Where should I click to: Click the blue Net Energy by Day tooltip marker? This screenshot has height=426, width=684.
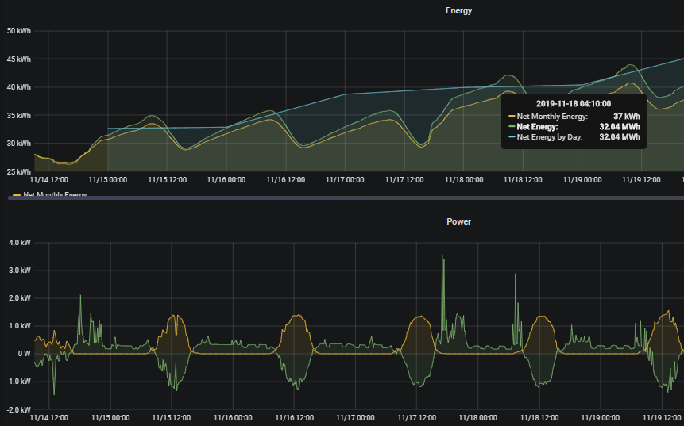click(512, 137)
